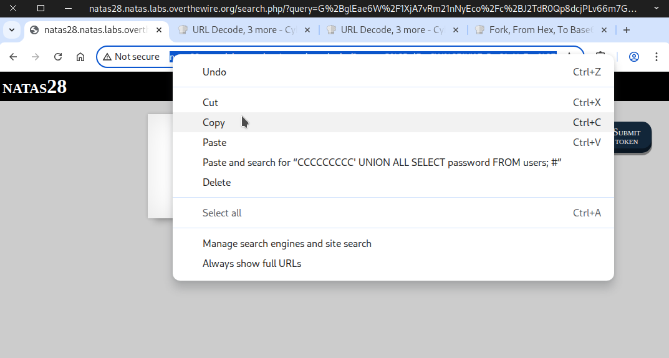Viewport: 669px width, 358px height.
Task: Open the Chrome three-dot menu
Action: [x=657, y=57]
